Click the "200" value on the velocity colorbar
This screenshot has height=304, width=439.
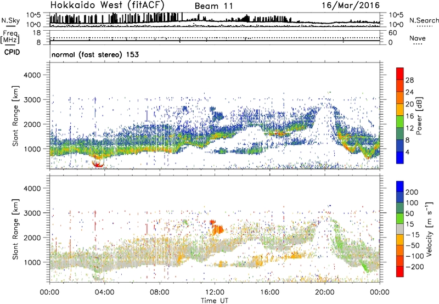coord(412,192)
